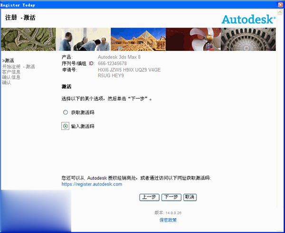The height and width of the screenshot is (233, 285).
Task: Click the dome interior banner image
Action: pyautogui.click(x=248, y=39)
